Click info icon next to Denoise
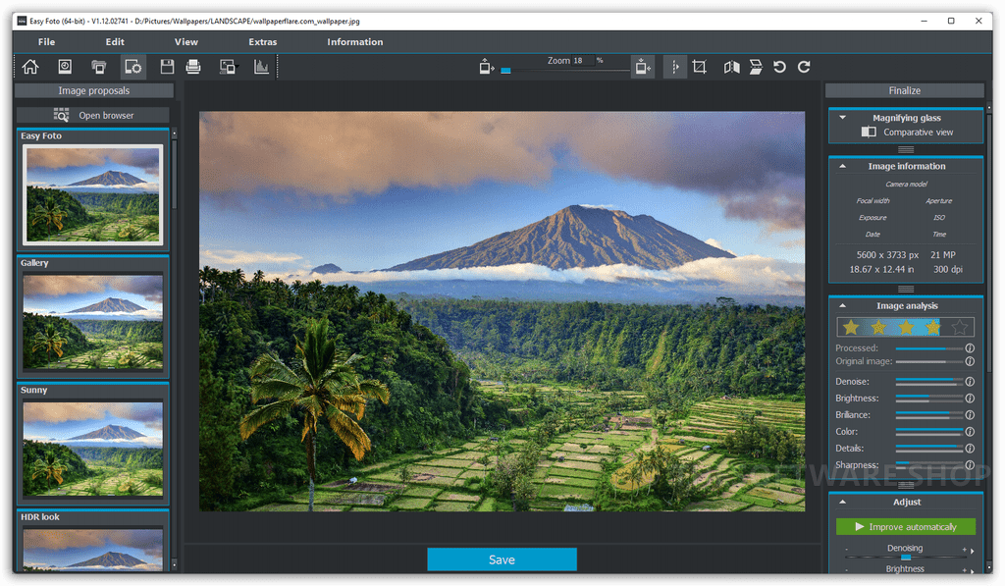Screen dimensions: 1005x586 [970, 382]
